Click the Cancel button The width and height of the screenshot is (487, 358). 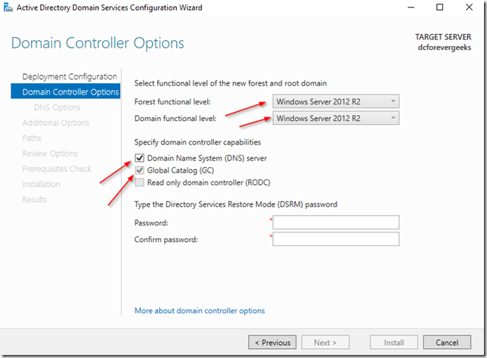coord(451,342)
